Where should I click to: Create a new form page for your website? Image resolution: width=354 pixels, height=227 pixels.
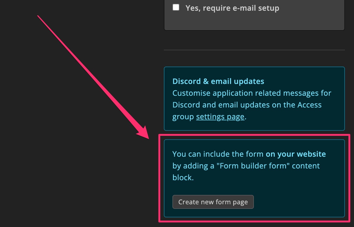(213, 202)
